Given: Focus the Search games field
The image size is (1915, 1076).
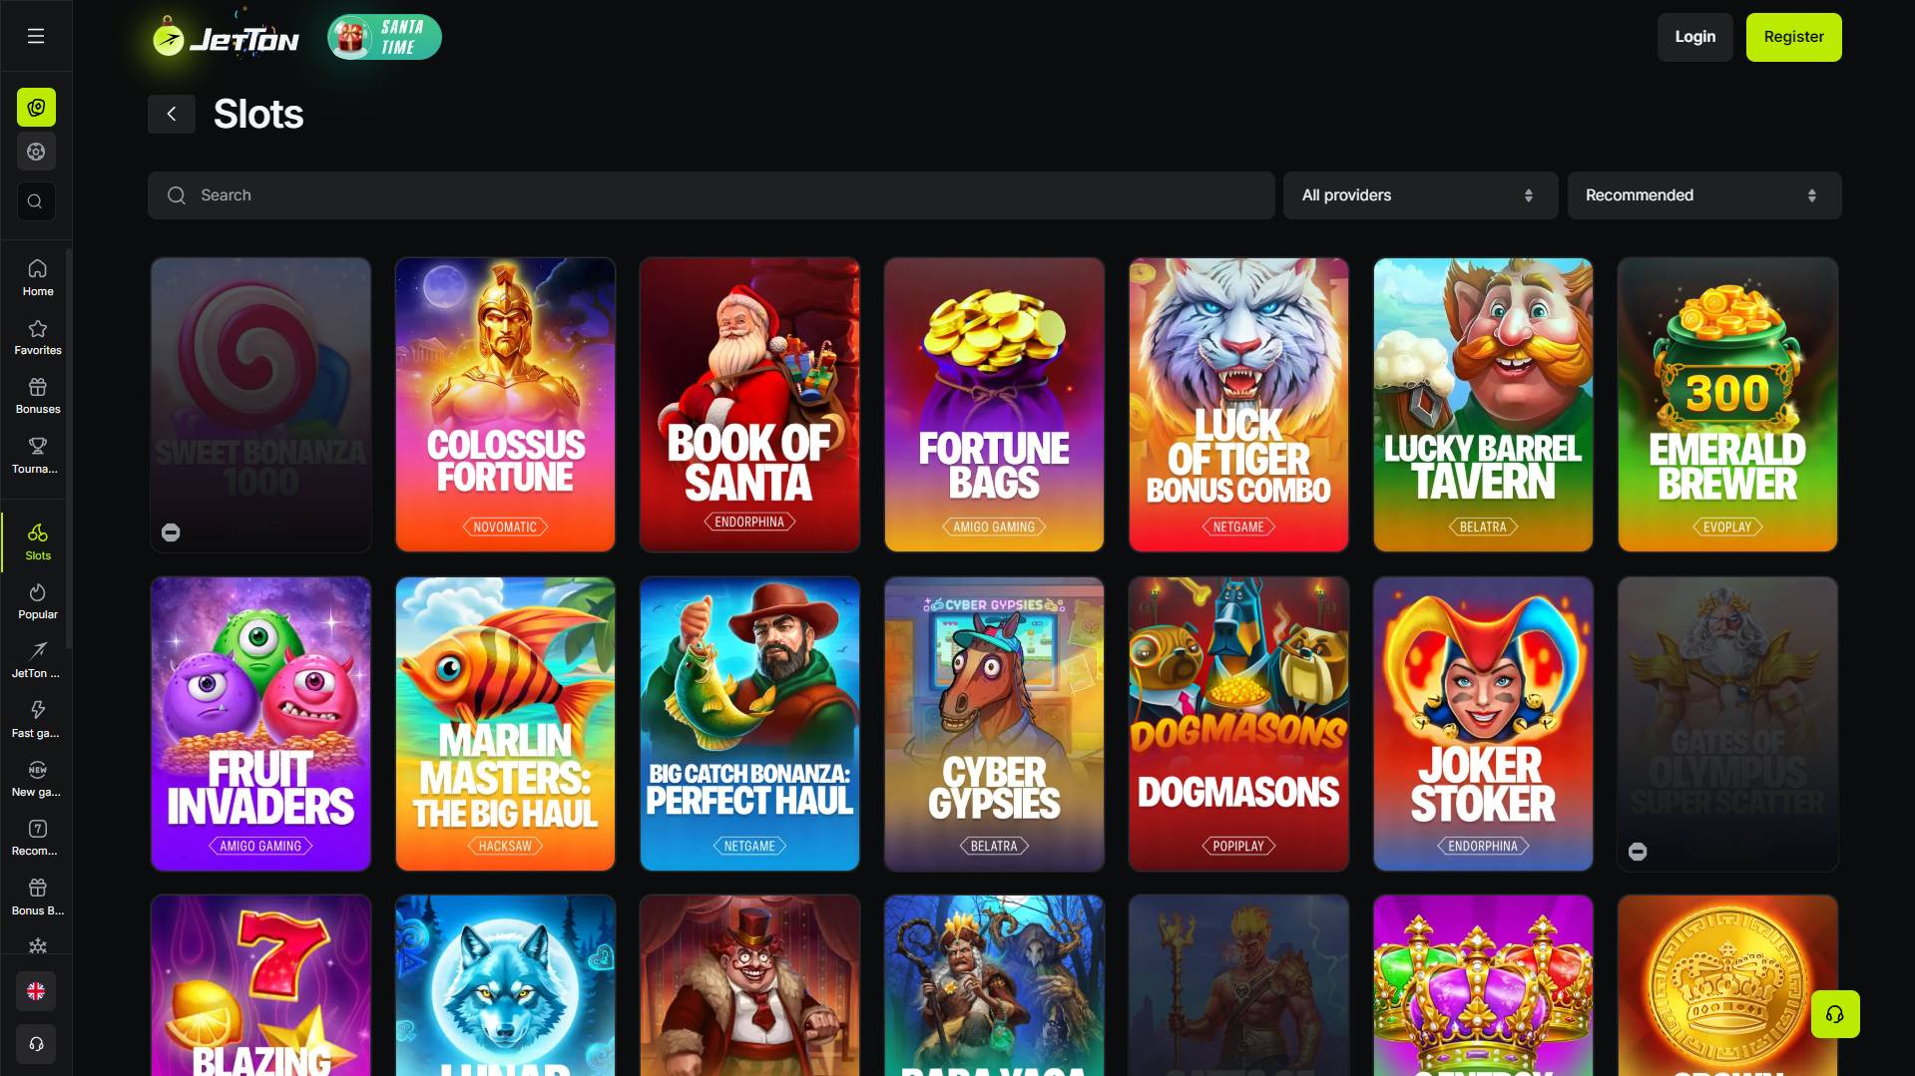Looking at the screenshot, I should point(712,195).
